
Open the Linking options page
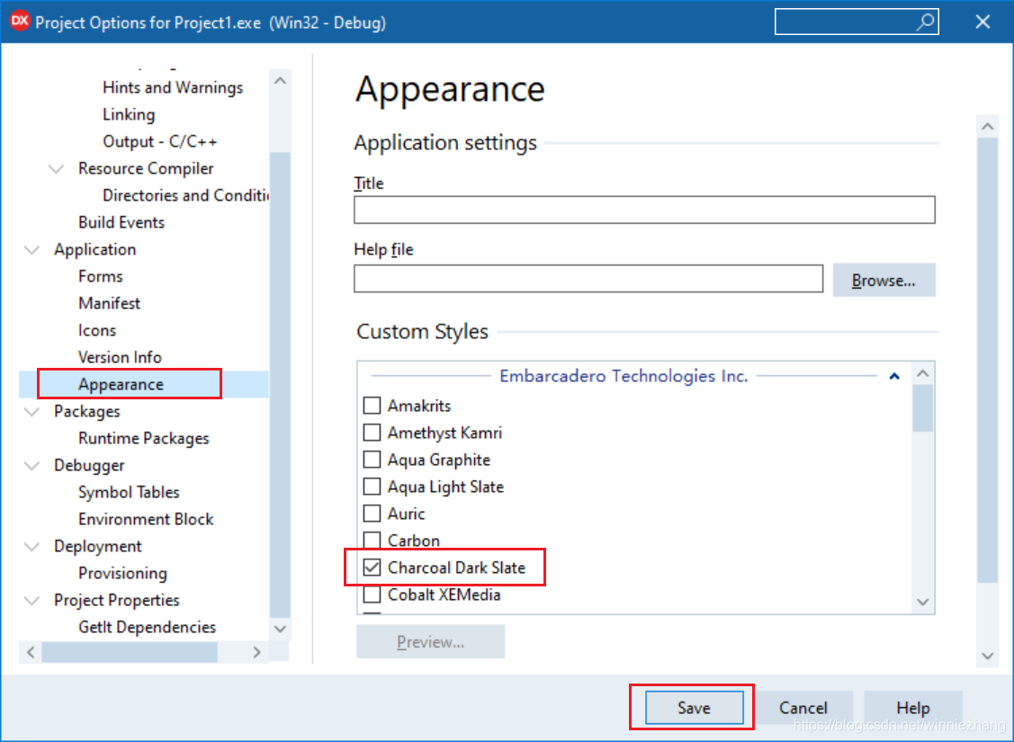click(x=129, y=114)
